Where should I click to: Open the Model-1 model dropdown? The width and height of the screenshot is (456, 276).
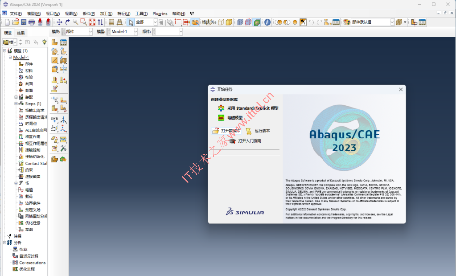point(123,31)
